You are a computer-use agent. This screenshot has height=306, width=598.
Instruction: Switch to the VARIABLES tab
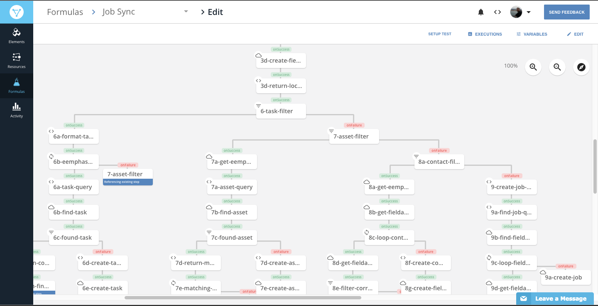click(x=532, y=34)
